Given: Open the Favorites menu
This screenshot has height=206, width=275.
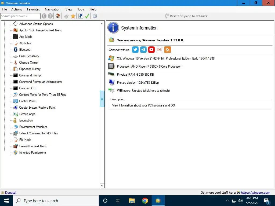Looking at the screenshot, I should coord(33,9).
